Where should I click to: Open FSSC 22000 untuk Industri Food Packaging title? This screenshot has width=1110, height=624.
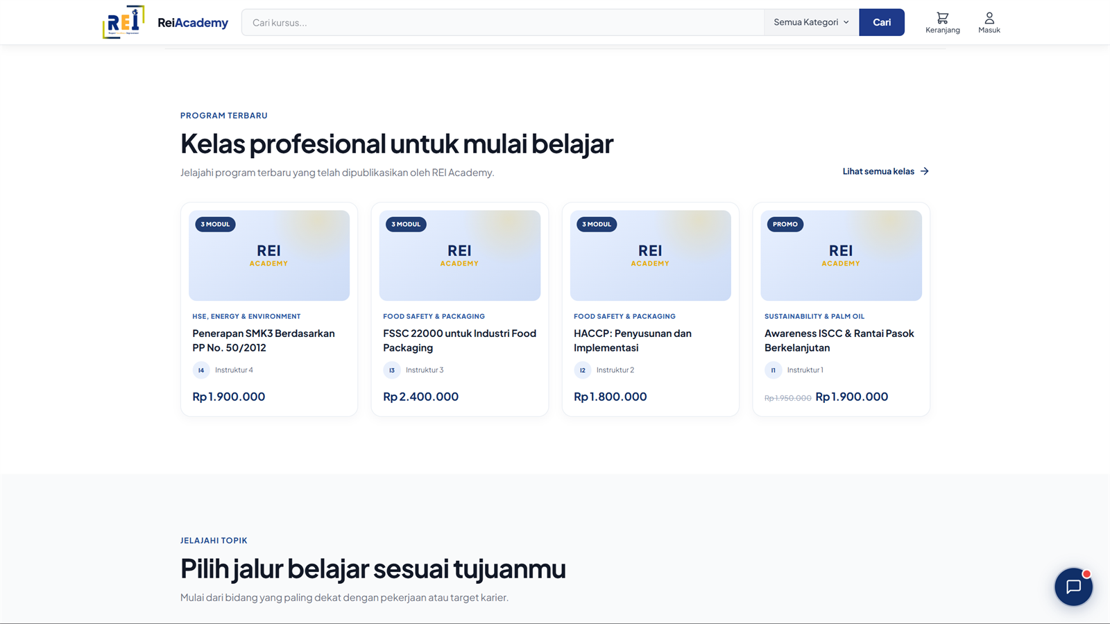click(x=459, y=340)
